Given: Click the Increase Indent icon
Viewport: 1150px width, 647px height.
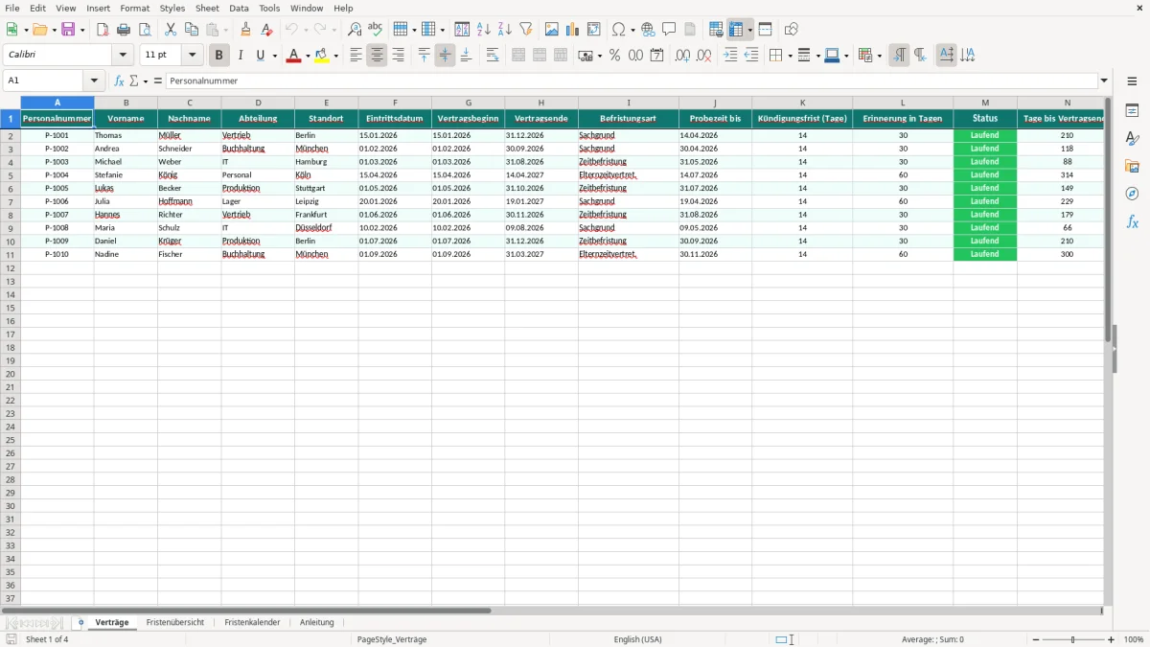Looking at the screenshot, I should (730, 56).
